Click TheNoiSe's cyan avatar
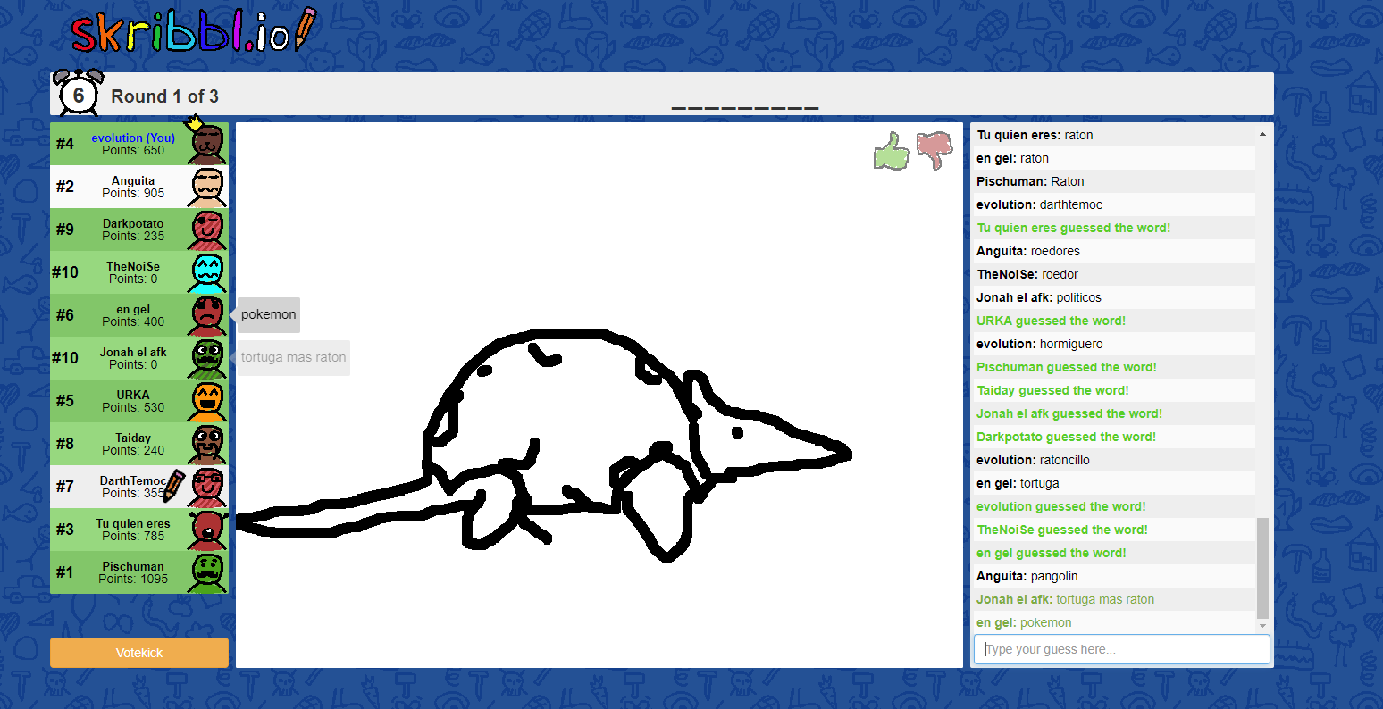 click(207, 272)
